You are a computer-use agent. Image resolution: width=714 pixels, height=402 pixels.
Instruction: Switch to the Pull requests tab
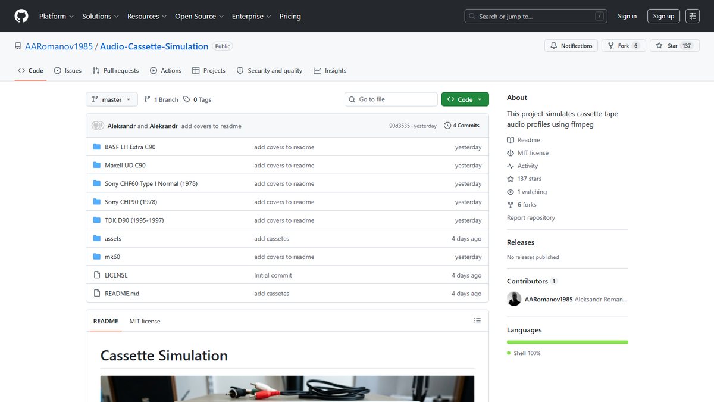pos(115,70)
